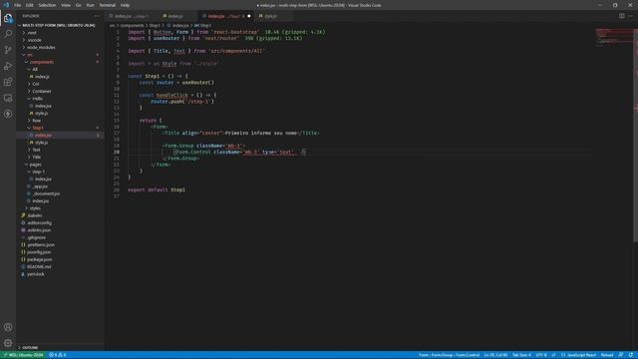638x359 pixels.
Task: Open the View menu
Action: tap(66, 5)
